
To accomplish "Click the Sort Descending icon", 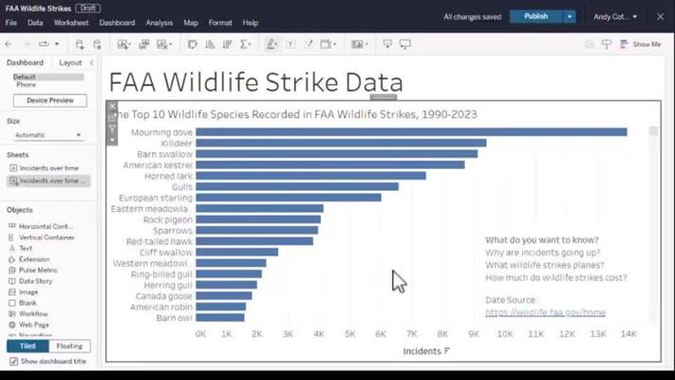I will (x=227, y=44).
